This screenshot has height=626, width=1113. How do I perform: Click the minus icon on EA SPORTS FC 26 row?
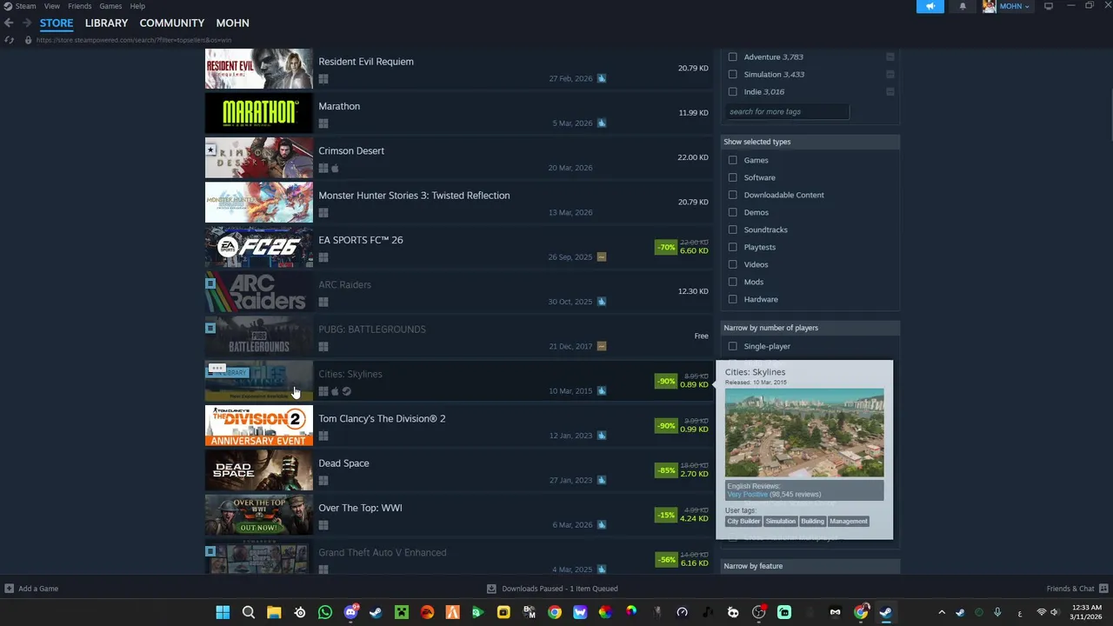coord(602,257)
